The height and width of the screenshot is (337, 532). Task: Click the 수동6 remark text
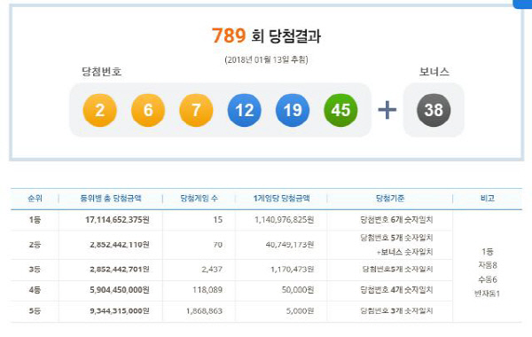coord(488,279)
